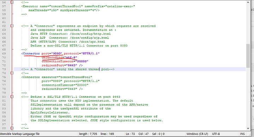The image size is (254, 137).
Task: Click the 'minSpareThreads="4"' text
Action: click(78, 10)
